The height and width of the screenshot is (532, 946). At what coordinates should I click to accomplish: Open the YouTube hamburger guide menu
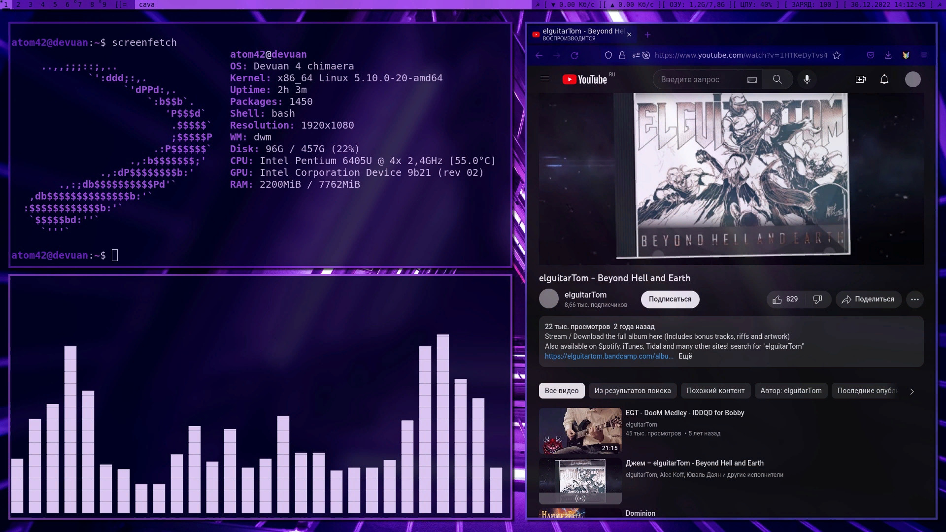pos(544,79)
